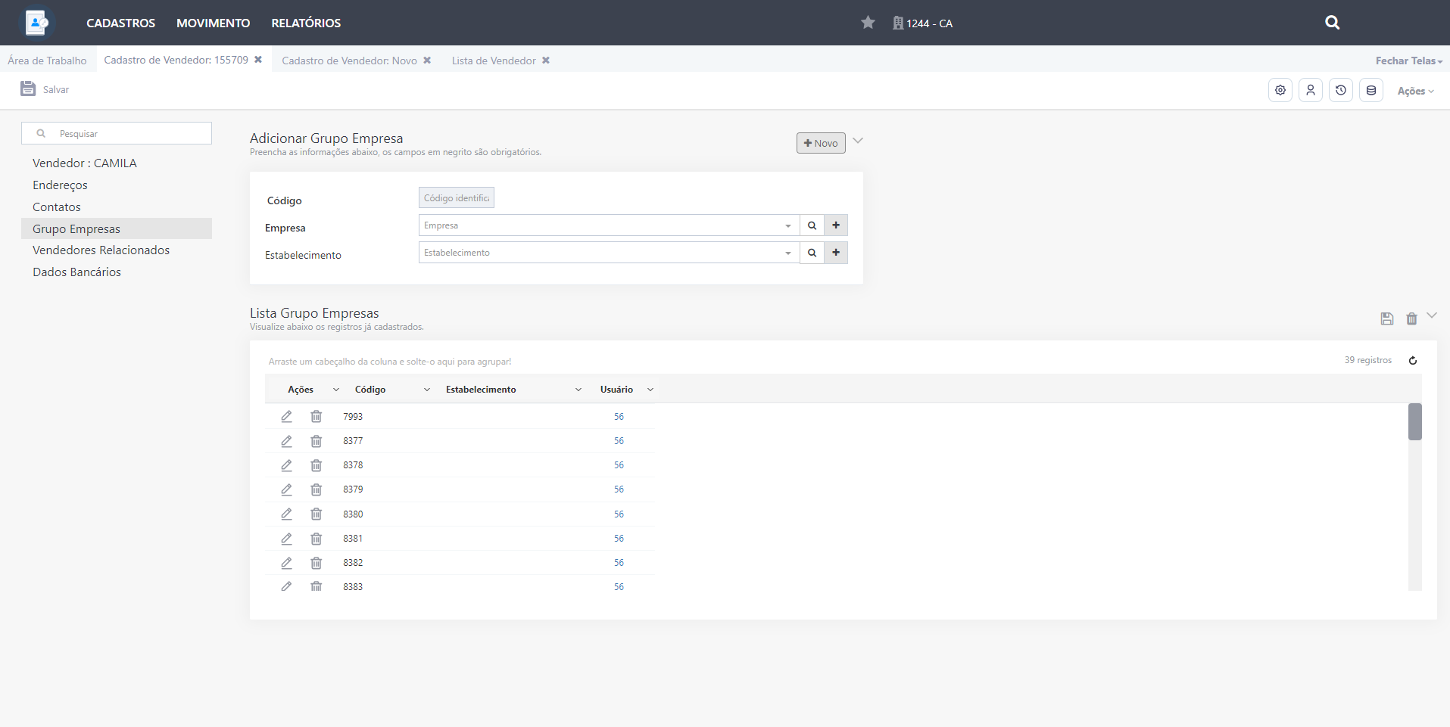This screenshot has width=1450, height=727.
Task: Click the refresh icon beside 39 registros
Action: click(1413, 360)
